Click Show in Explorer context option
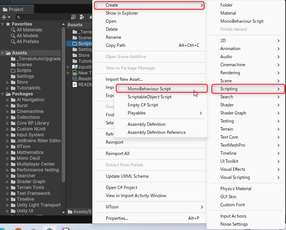Viewport: 286px width, 230px height. click(122, 13)
